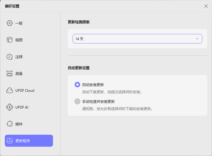The image size is (212, 156).
Task: Click the gear icon beside 一般
Action: coord(10,23)
